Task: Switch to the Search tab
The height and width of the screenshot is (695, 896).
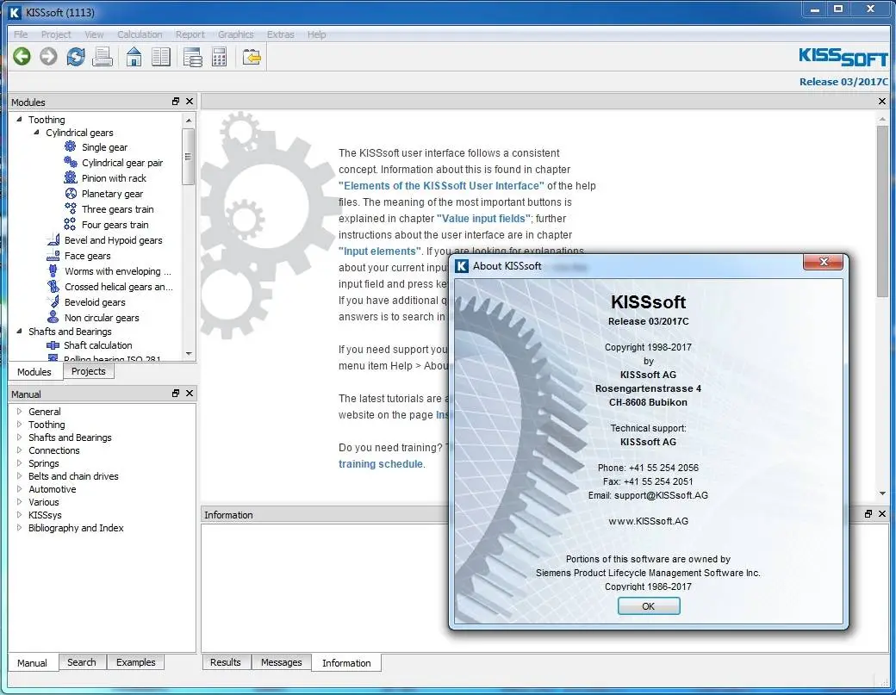Action: click(x=82, y=662)
